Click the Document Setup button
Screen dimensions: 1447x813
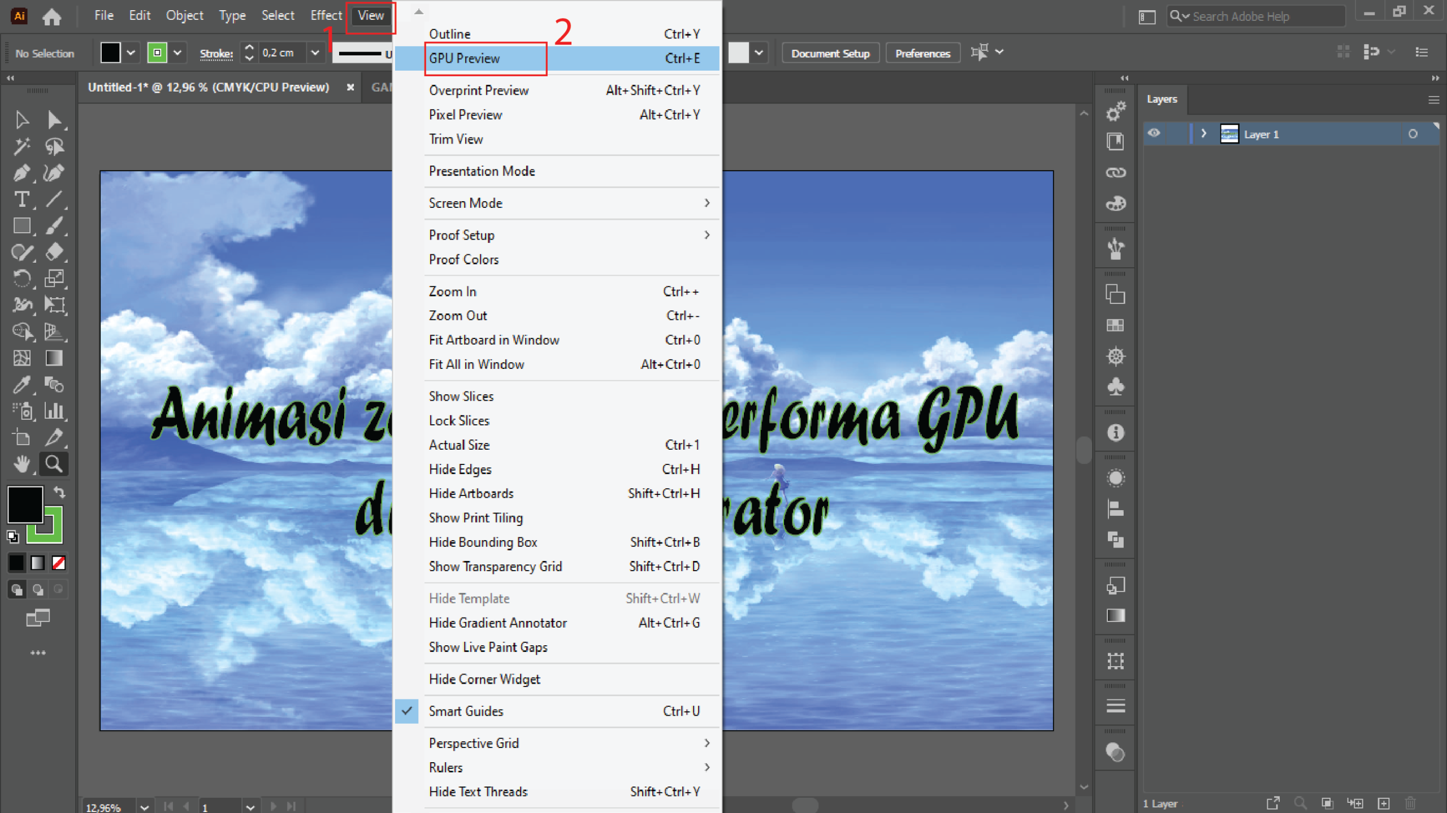point(830,53)
